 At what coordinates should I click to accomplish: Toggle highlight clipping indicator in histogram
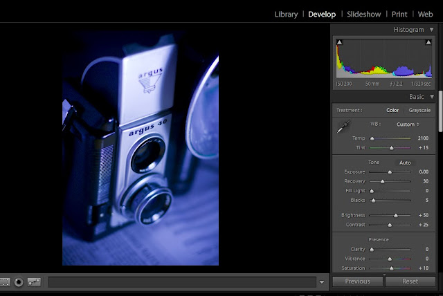point(428,42)
